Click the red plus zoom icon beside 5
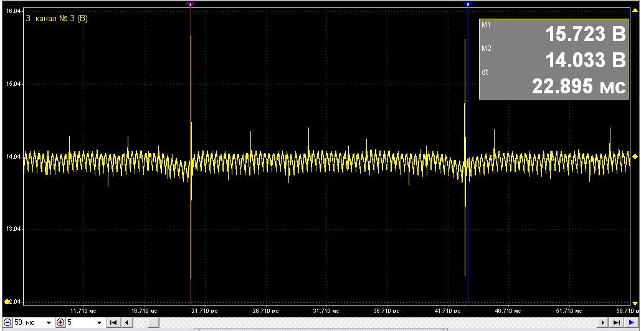The width and height of the screenshot is (641, 331). 60,323
